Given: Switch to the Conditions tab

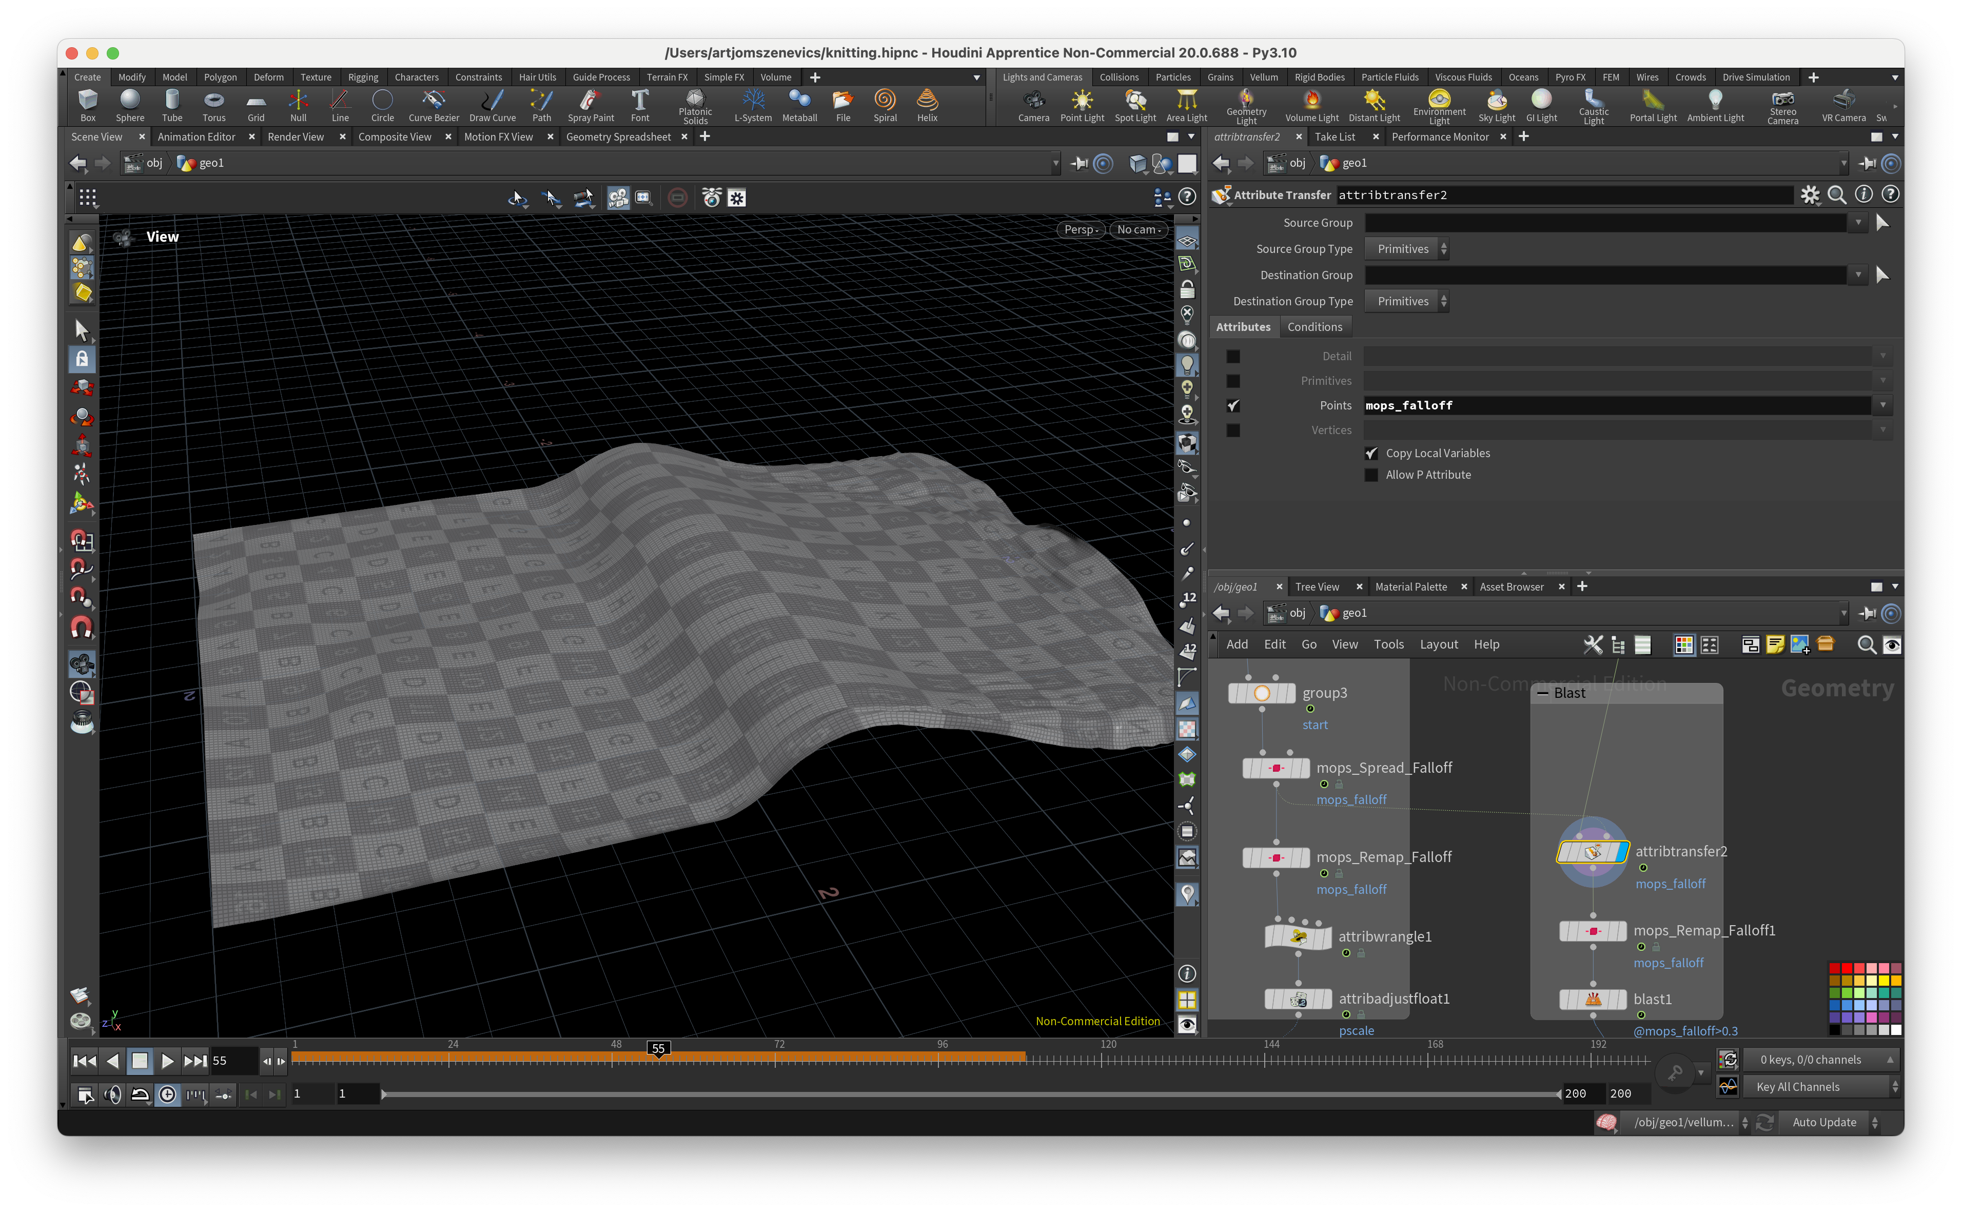Looking at the screenshot, I should point(1314,327).
